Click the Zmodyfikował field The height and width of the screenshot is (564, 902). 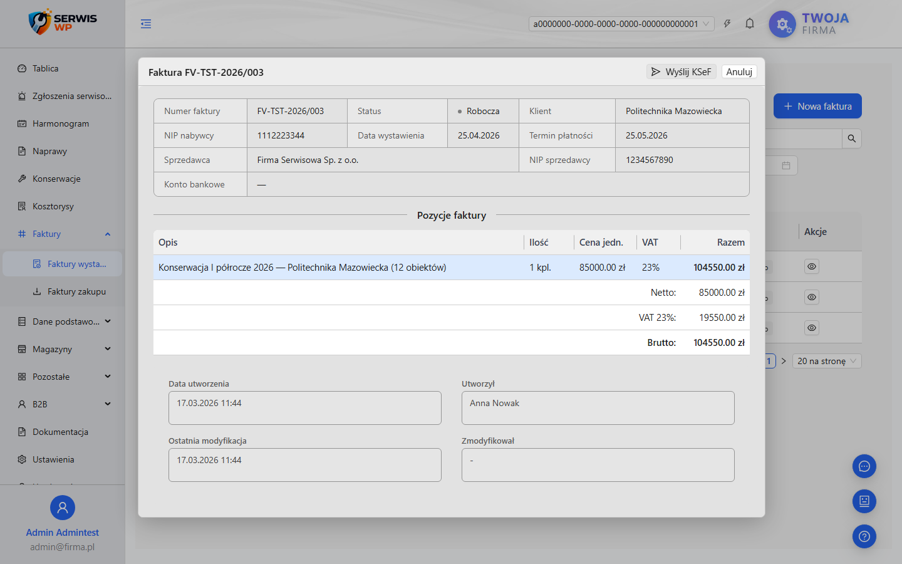(x=598, y=465)
